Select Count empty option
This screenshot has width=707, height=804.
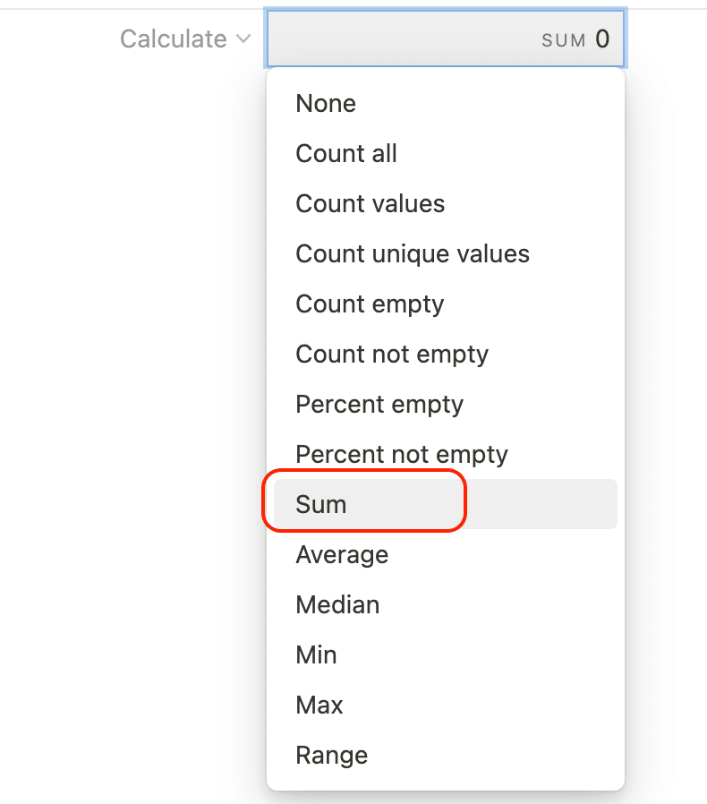(x=445, y=304)
